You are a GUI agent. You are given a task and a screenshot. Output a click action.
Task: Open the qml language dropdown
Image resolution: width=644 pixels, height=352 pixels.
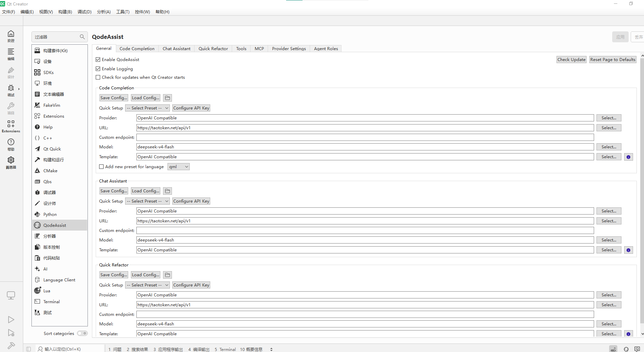178,167
